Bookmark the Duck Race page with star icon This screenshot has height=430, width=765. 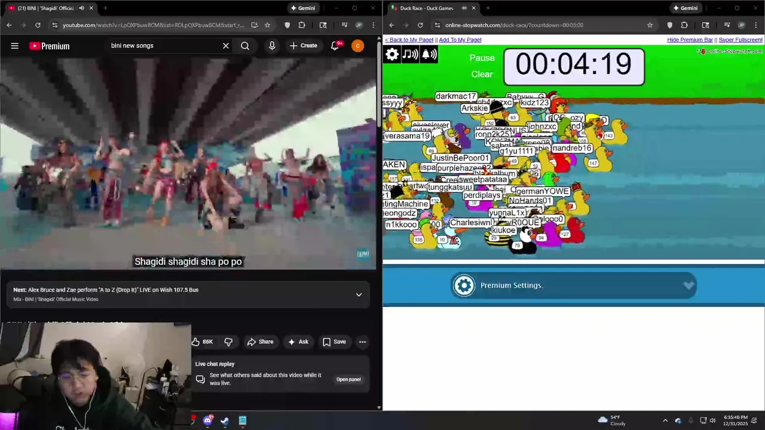[650, 25]
